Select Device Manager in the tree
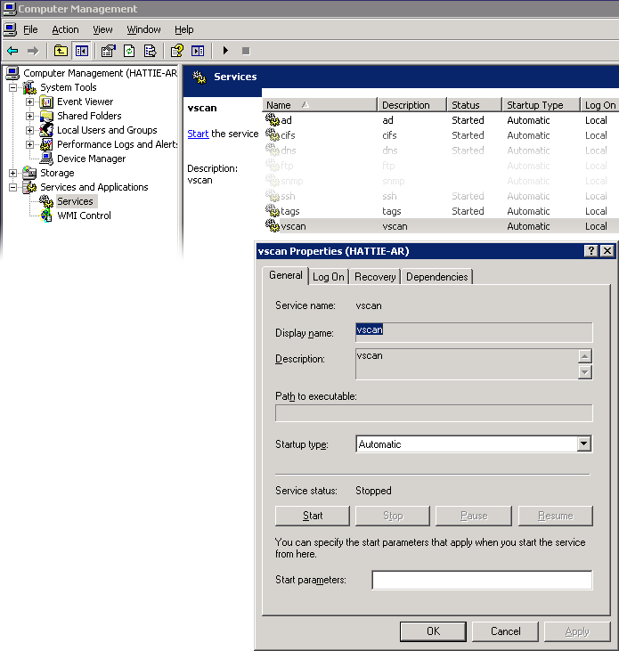Viewport: 619px width, 651px height. point(91,159)
